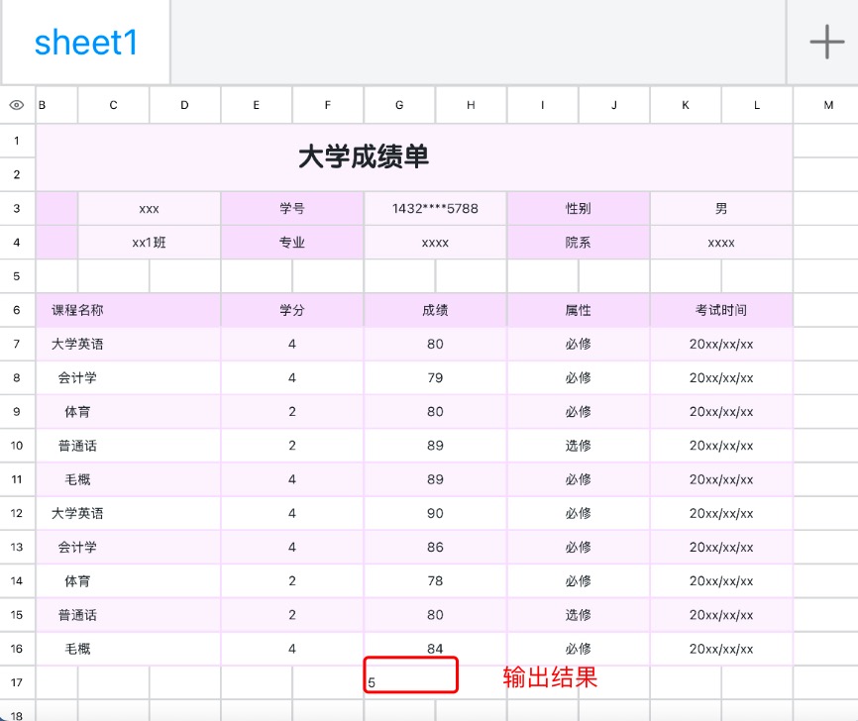Select row 5 header
This screenshot has width=858, height=721.
tap(17, 276)
